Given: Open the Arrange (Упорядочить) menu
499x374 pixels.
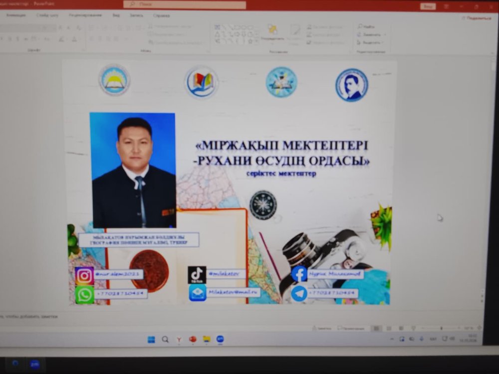Looking at the screenshot, I should 272,33.
